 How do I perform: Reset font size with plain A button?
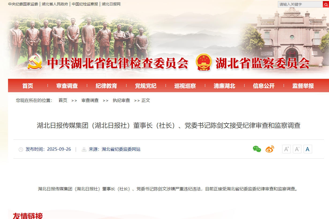(308, 149)
